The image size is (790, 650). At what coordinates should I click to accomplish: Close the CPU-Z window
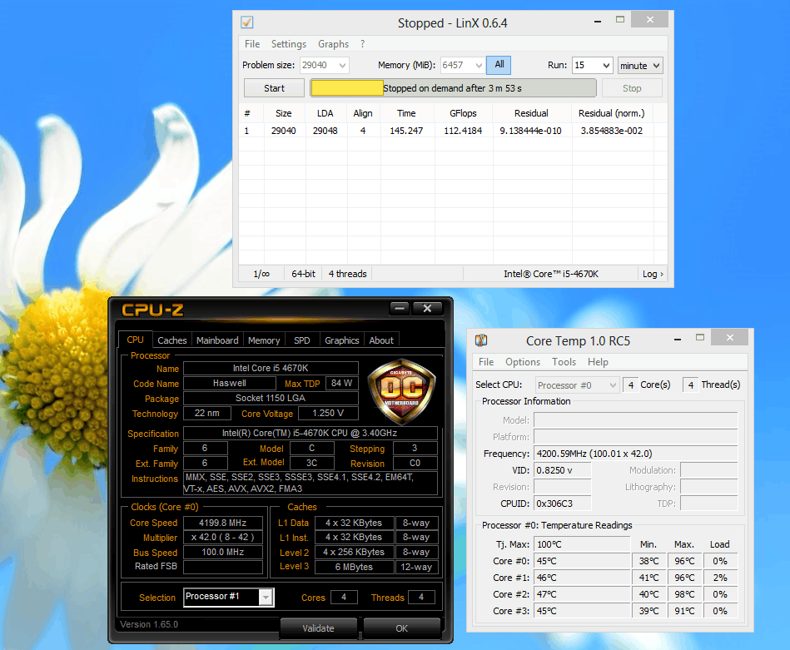(427, 308)
